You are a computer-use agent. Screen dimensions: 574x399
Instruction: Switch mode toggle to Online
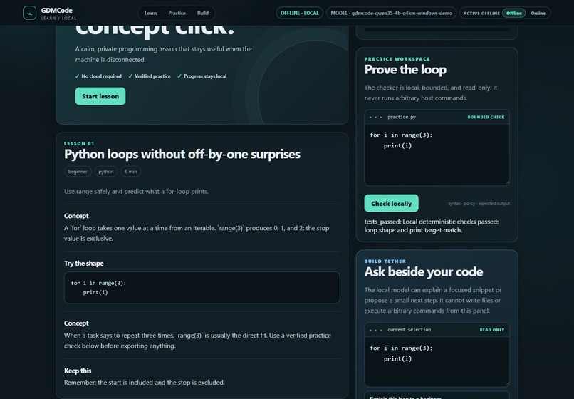point(538,13)
